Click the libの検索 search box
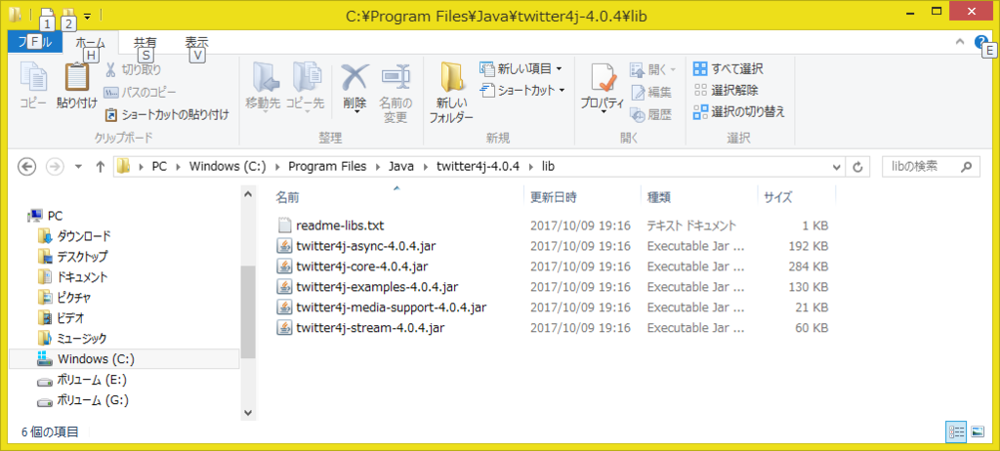Viewport: 1000px width, 451px height. coord(931,167)
